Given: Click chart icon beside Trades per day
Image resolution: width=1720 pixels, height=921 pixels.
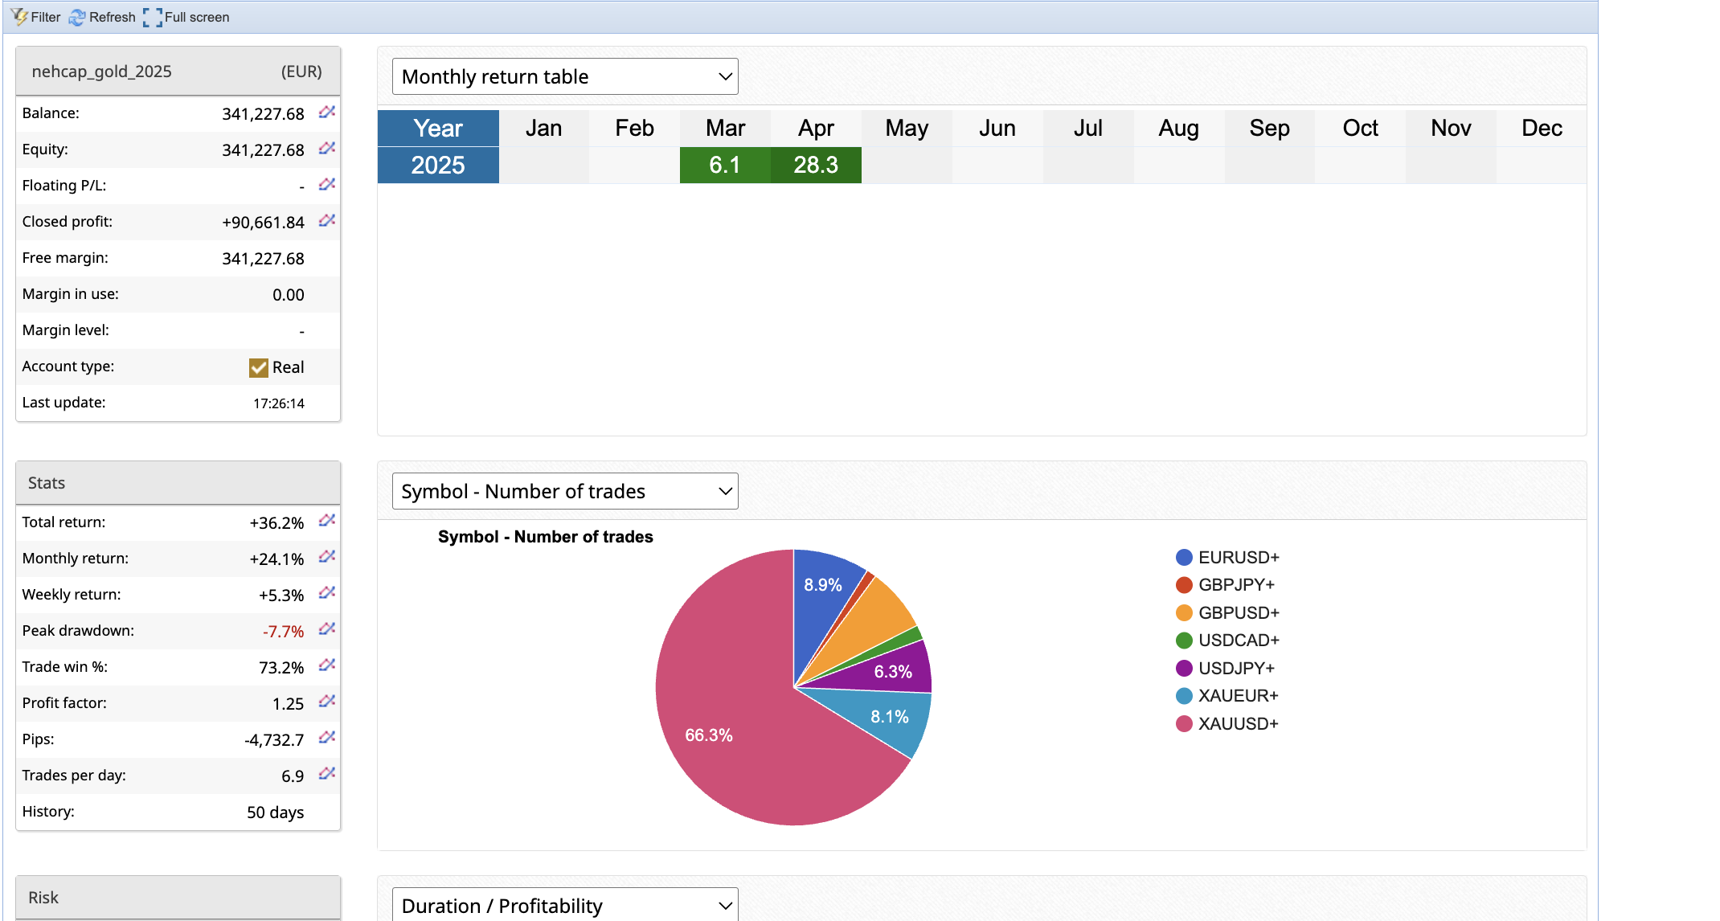Looking at the screenshot, I should pos(326,774).
